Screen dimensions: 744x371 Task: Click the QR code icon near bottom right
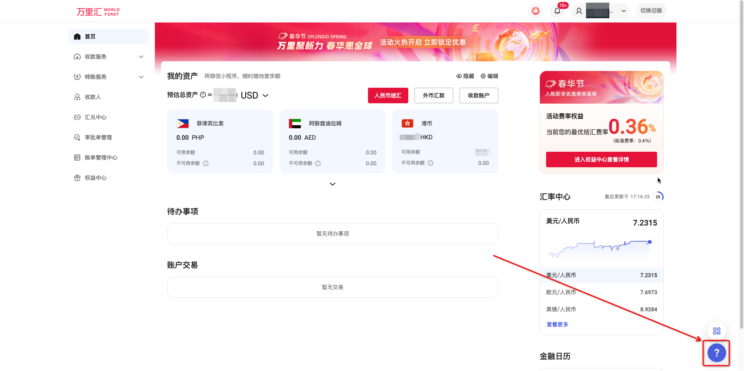point(716,331)
